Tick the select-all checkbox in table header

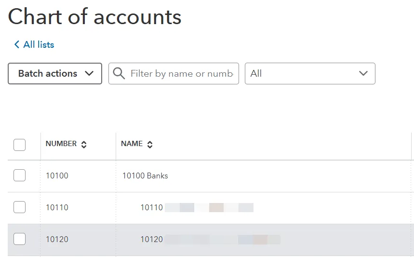(x=19, y=144)
